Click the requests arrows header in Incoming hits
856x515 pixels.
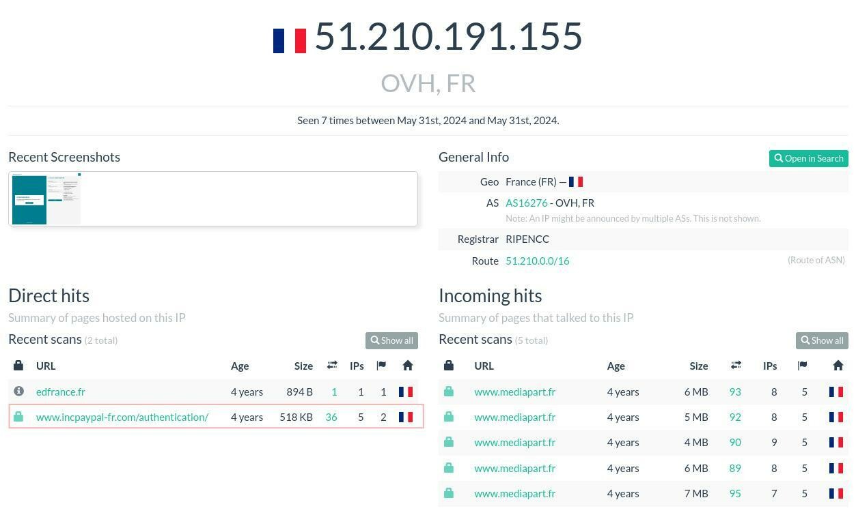(736, 366)
